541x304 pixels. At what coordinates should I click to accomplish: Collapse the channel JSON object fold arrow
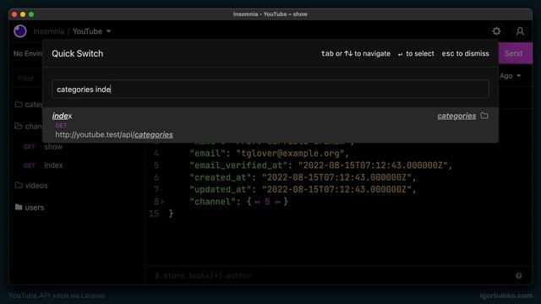[163, 202]
